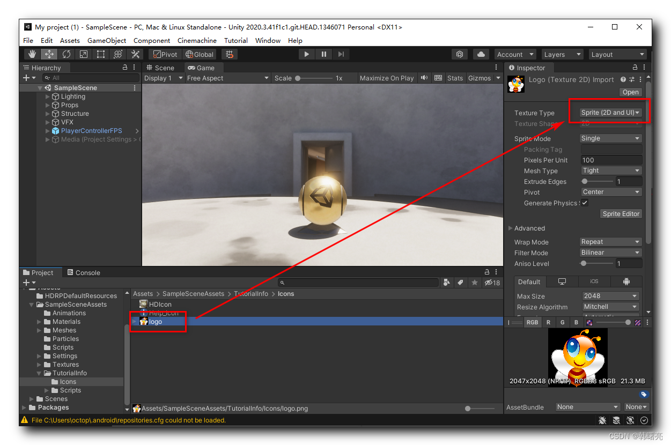Toggle Global handle orientation
The image size is (671, 445).
(x=199, y=54)
